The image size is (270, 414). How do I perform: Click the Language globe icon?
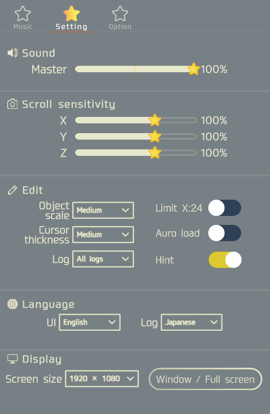point(13,304)
